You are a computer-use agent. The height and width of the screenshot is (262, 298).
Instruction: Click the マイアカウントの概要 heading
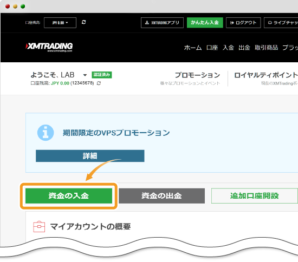[90, 226]
